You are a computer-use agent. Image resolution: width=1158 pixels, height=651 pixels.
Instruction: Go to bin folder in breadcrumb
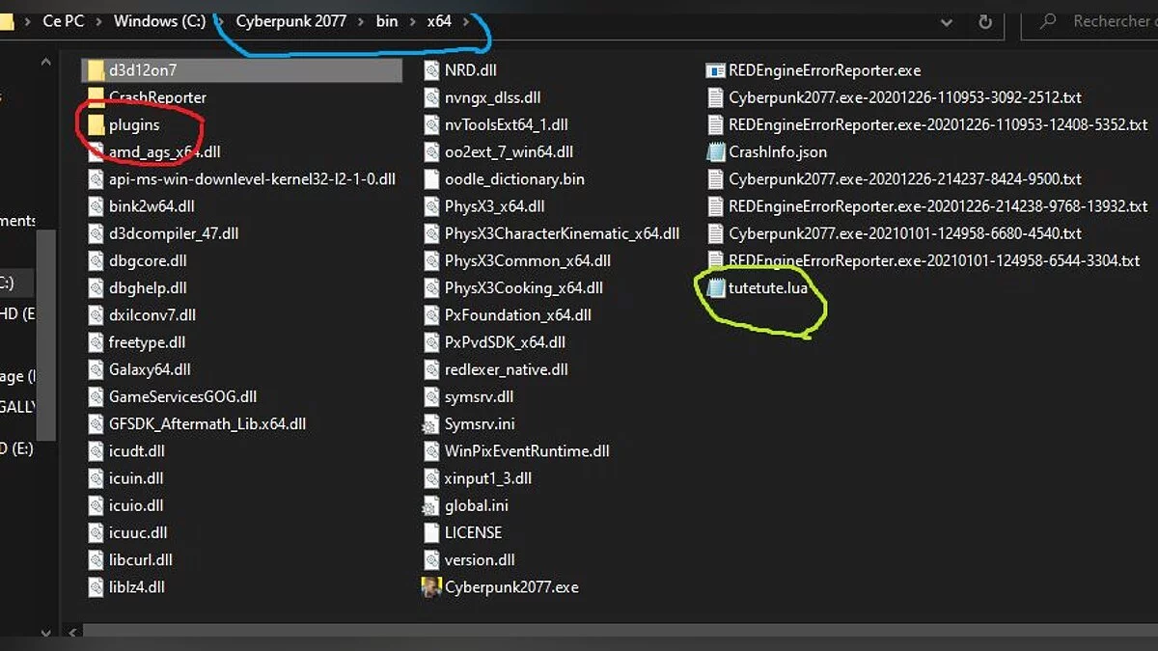tap(387, 21)
